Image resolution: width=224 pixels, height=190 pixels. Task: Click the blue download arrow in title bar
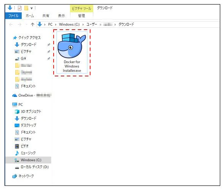click(x=10, y=8)
